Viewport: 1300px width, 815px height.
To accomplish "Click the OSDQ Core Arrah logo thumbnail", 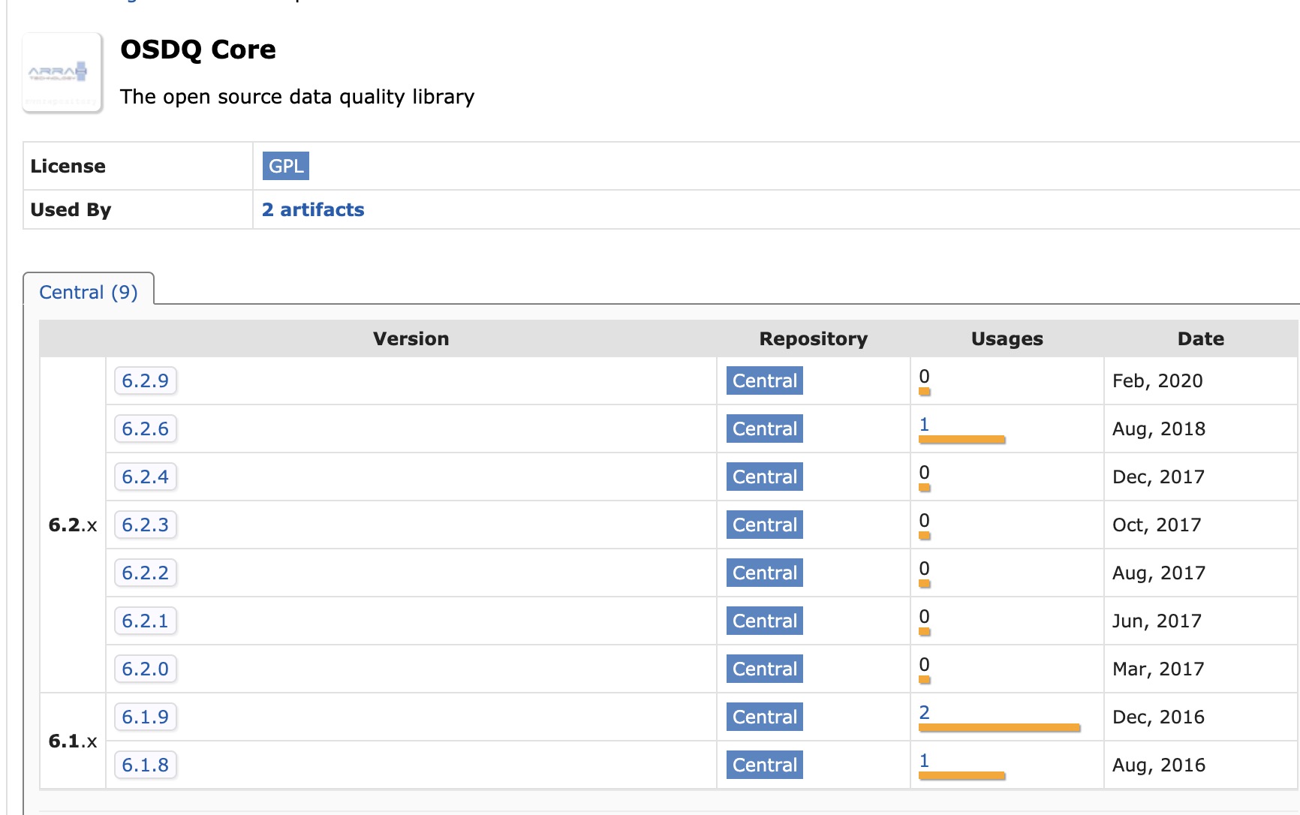I will pyautogui.click(x=62, y=73).
